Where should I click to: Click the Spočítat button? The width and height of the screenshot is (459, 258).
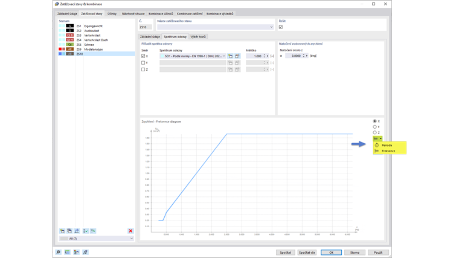(286, 253)
